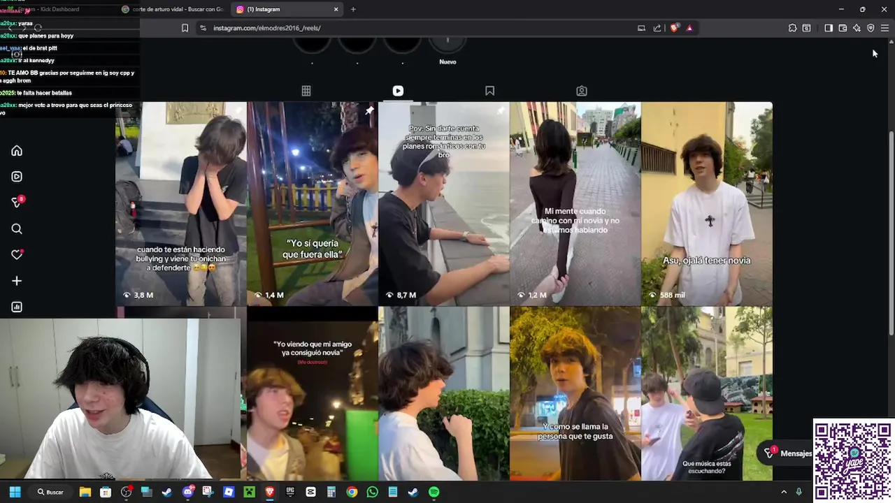Open reel 'Y como se llama la persona que te gusta'
The height and width of the screenshot is (503, 895).
click(575, 394)
